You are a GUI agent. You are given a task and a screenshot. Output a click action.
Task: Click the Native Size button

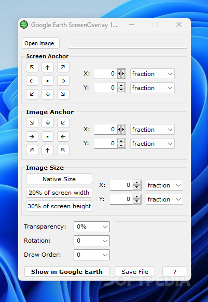coord(59,179)
